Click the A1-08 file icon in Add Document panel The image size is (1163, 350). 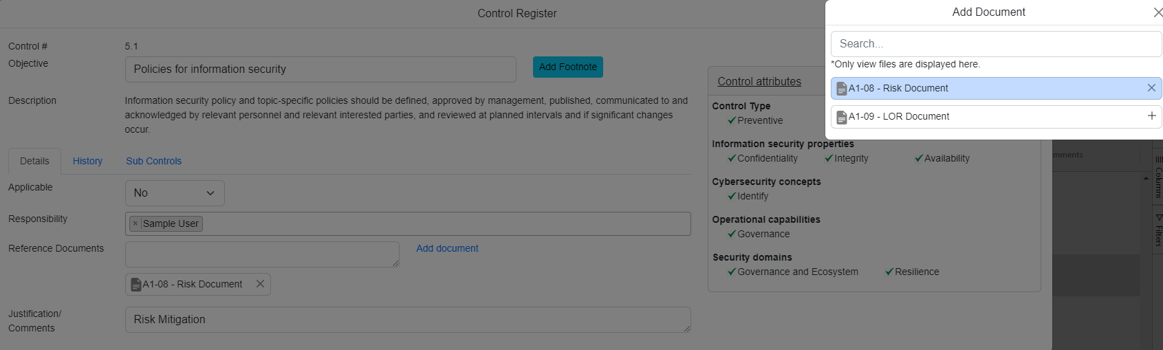[x=841, y=89]
